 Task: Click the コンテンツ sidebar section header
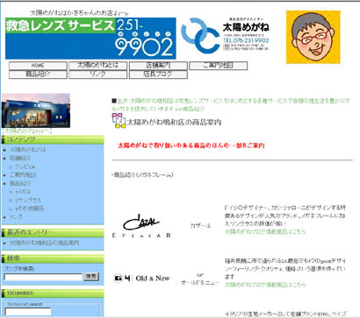coord(53,140)
